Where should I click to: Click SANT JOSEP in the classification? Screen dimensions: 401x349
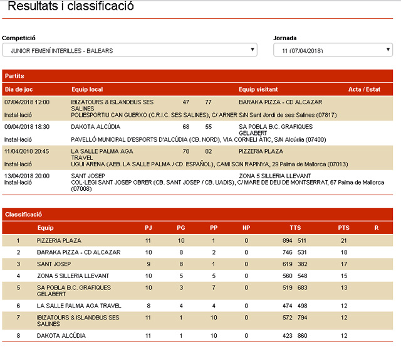pyautogui.click(x=53, y=264)
